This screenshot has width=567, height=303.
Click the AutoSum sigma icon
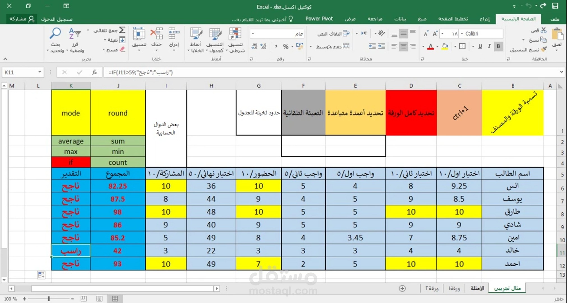pos(122,30)
